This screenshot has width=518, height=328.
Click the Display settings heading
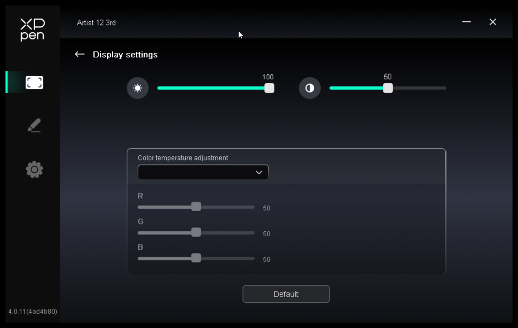[125, 55]
